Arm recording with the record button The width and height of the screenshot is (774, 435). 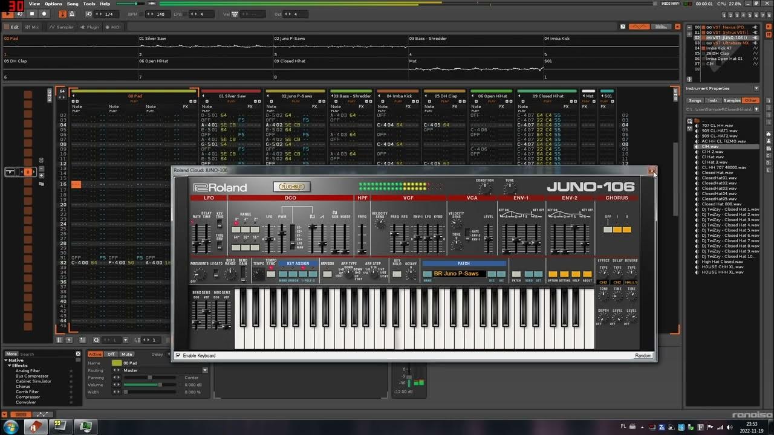point(44,13)
